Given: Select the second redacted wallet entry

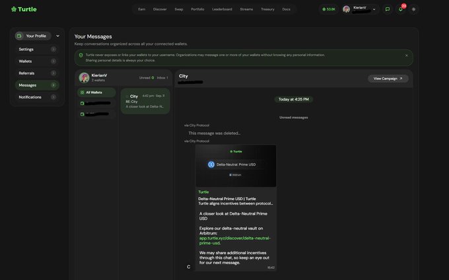Looking at the screenshot, I should coord(96,114).
